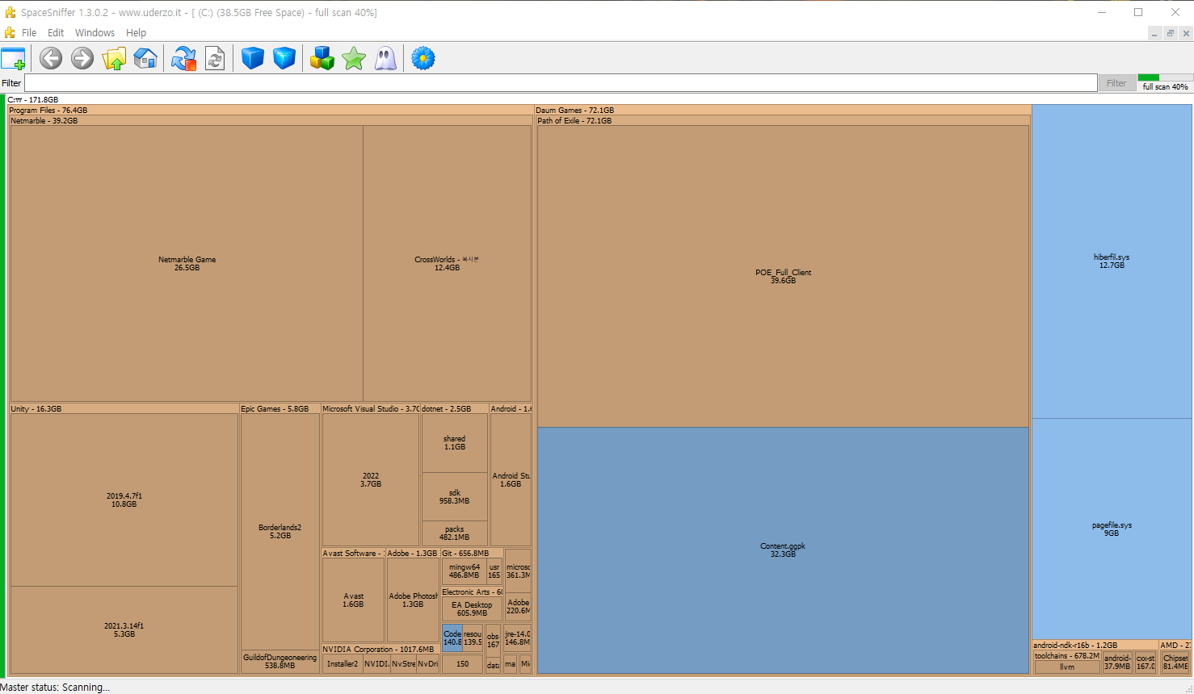Select the Netmarble Game 26.5GB block

point(187,263)
